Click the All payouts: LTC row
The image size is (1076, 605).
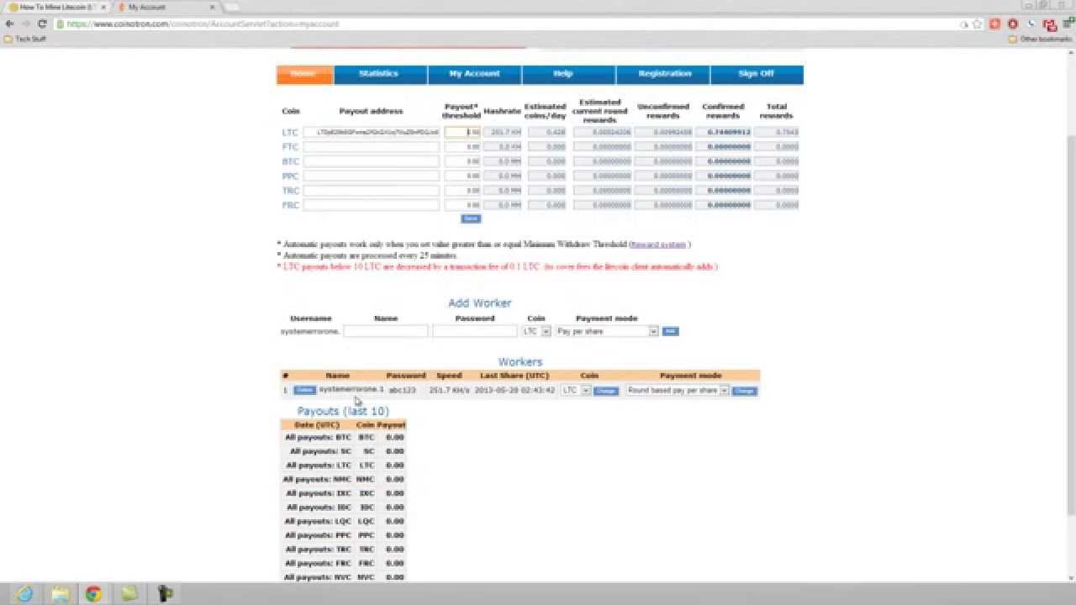pyautogui.click(x=343, y=466)
